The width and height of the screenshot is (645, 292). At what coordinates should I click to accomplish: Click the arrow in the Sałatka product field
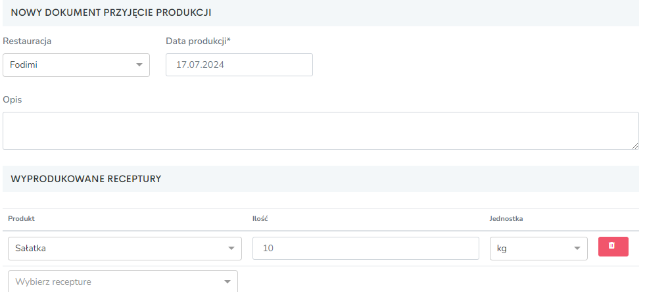[231, 249]
